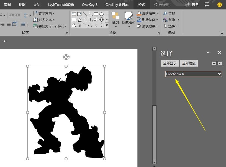Apply distributed text alignment
Image resolution: width=226 pixels, height=167 pixels.
(x=15, y=24)
